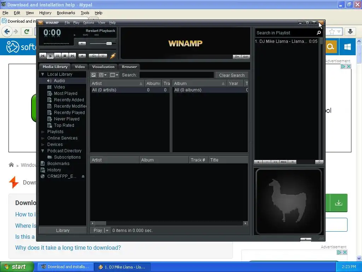Start playback with Winamp's Play button

click(x=50, y=56)
